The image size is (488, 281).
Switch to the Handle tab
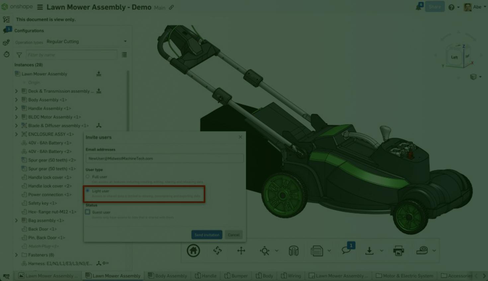point(206,276)
